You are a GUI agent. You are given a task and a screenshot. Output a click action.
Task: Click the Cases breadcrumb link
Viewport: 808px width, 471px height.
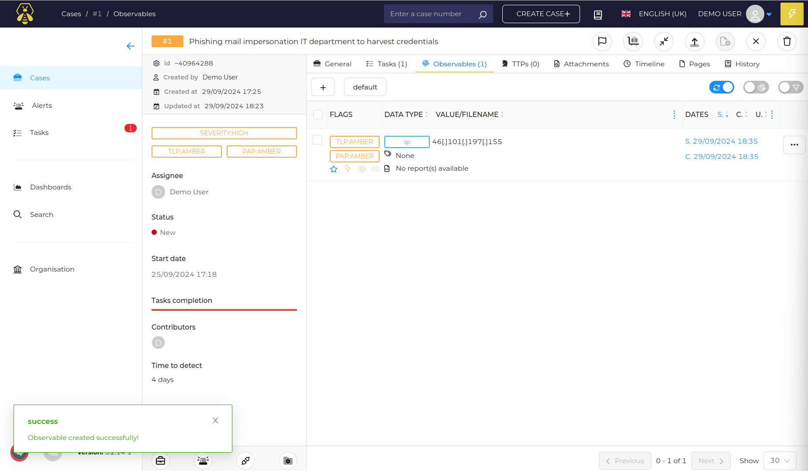(71, 14)
